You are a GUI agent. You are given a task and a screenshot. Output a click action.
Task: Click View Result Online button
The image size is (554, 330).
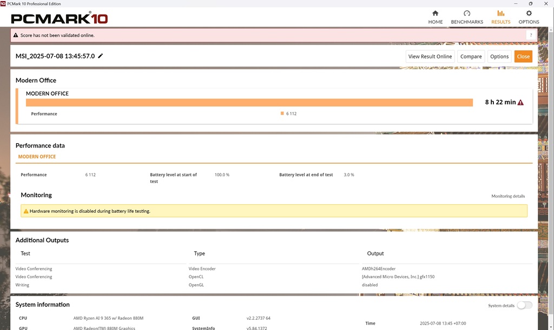(x=430, y=56)
